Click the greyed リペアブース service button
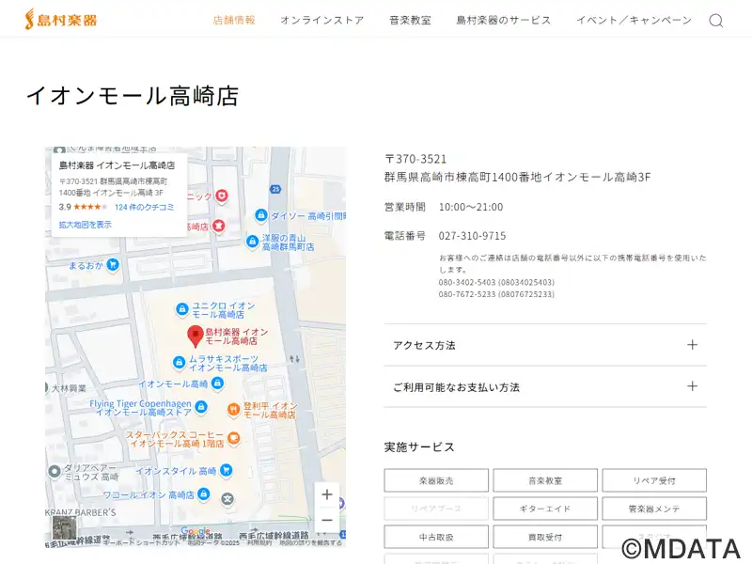This screenshot has height=564, width=752. pyautogui.click(x=436, y=509)
